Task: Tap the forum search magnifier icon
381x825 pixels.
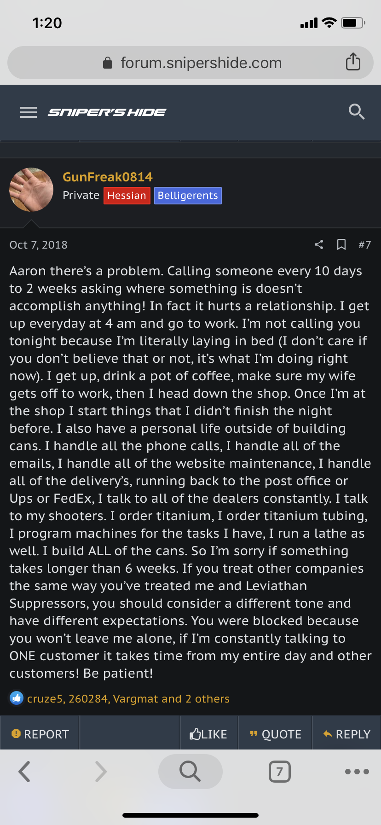Action: point(356,112)
